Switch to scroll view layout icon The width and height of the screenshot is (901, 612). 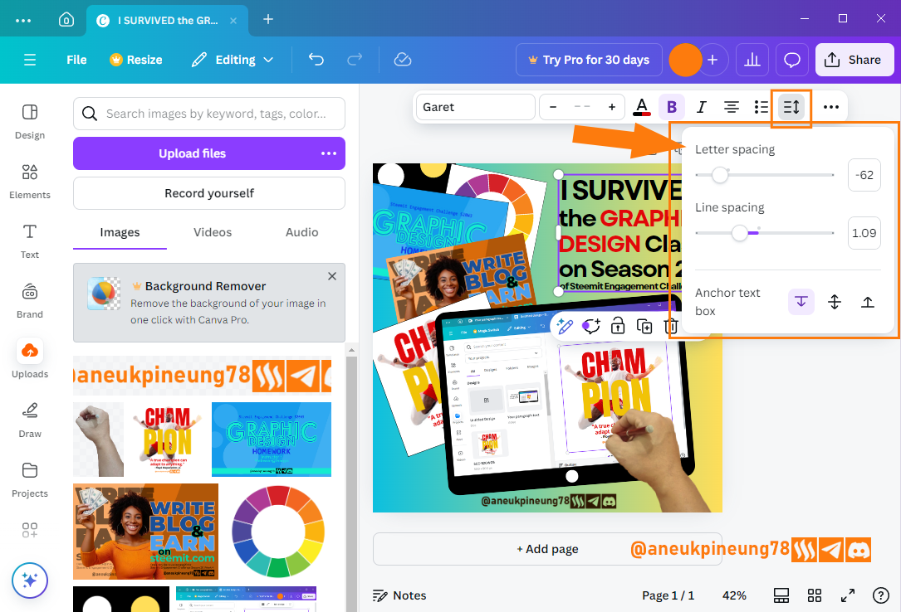click(x=781, y=595)
